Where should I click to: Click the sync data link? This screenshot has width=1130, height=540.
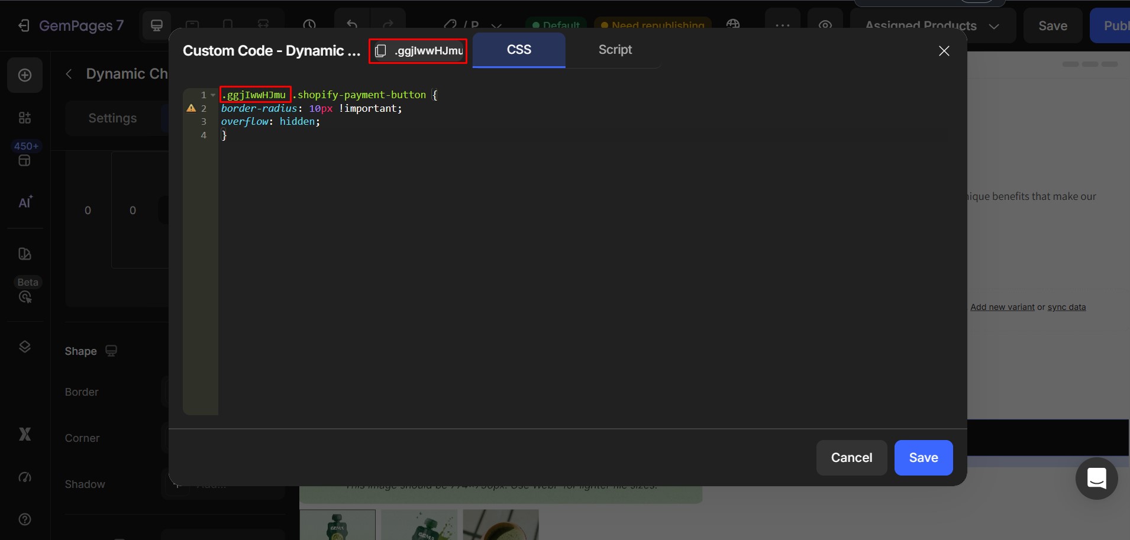pyautogui.click(x=1066, y=307)
